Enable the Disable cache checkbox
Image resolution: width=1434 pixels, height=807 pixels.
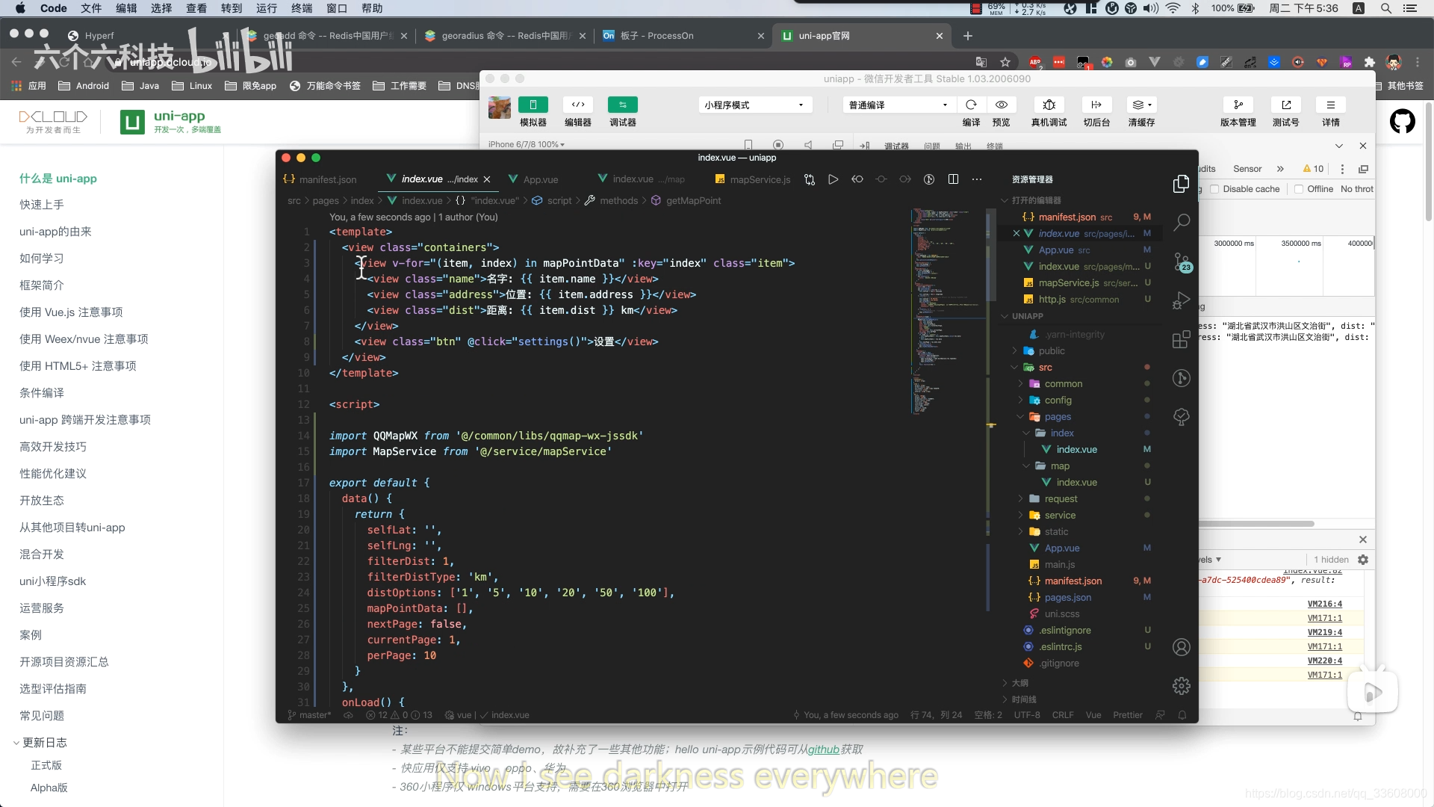[1214, 189]
